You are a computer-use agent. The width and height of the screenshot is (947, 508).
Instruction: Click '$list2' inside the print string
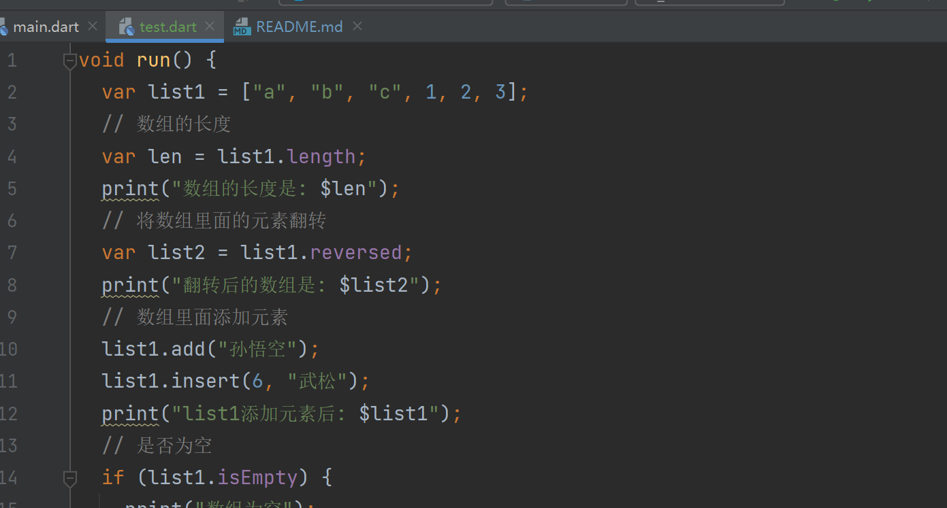[373, 285]
